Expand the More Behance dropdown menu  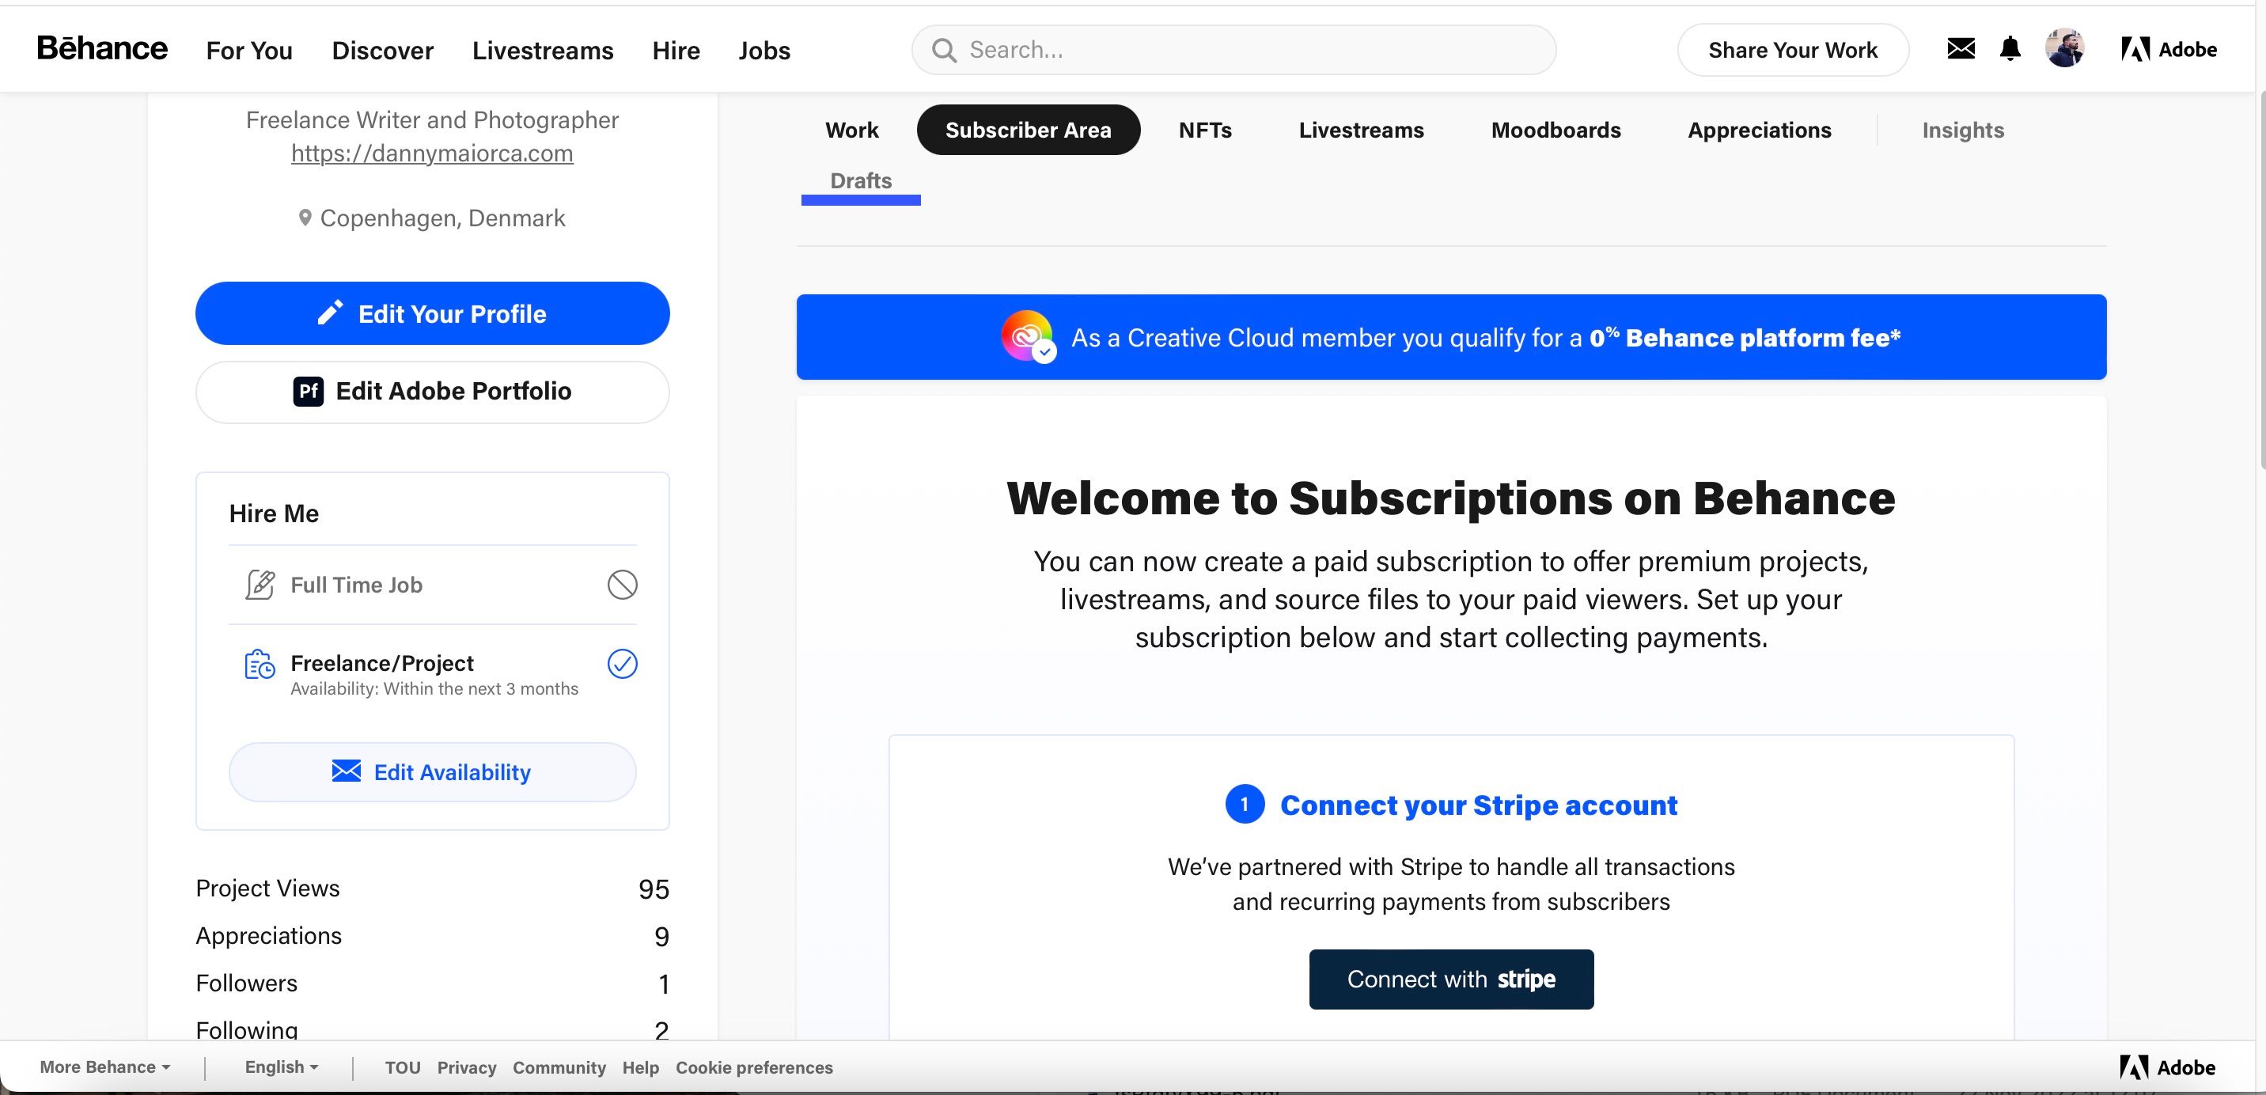pyautogui.click(x=104, y=1067)
